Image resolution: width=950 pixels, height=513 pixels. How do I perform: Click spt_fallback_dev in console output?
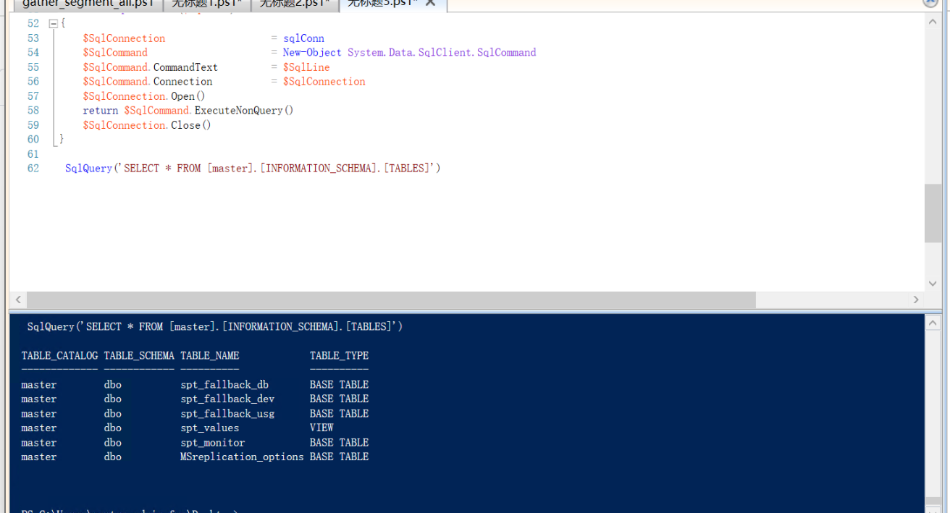(227, 399)
